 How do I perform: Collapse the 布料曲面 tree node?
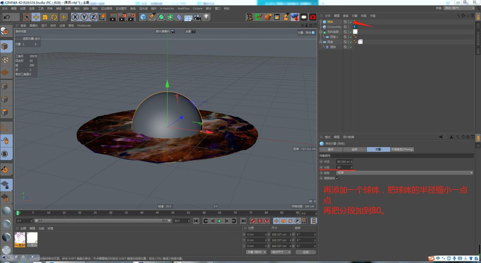pos(321,32)
